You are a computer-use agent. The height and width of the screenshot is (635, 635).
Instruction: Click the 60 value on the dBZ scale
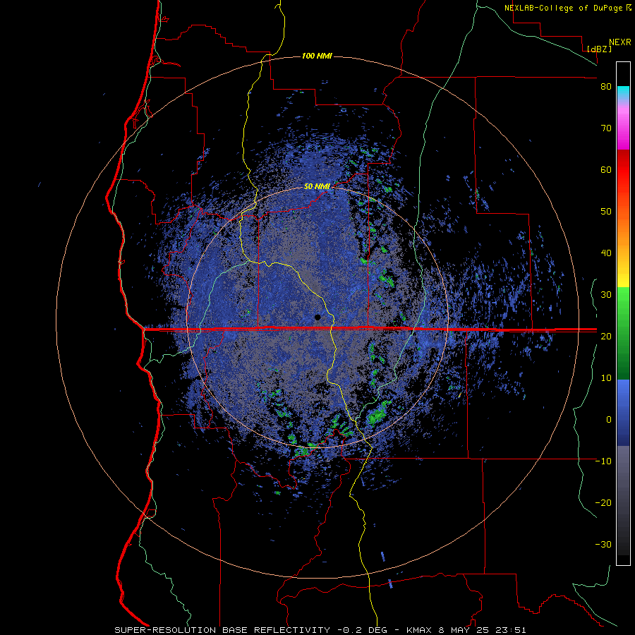[606, 169]
